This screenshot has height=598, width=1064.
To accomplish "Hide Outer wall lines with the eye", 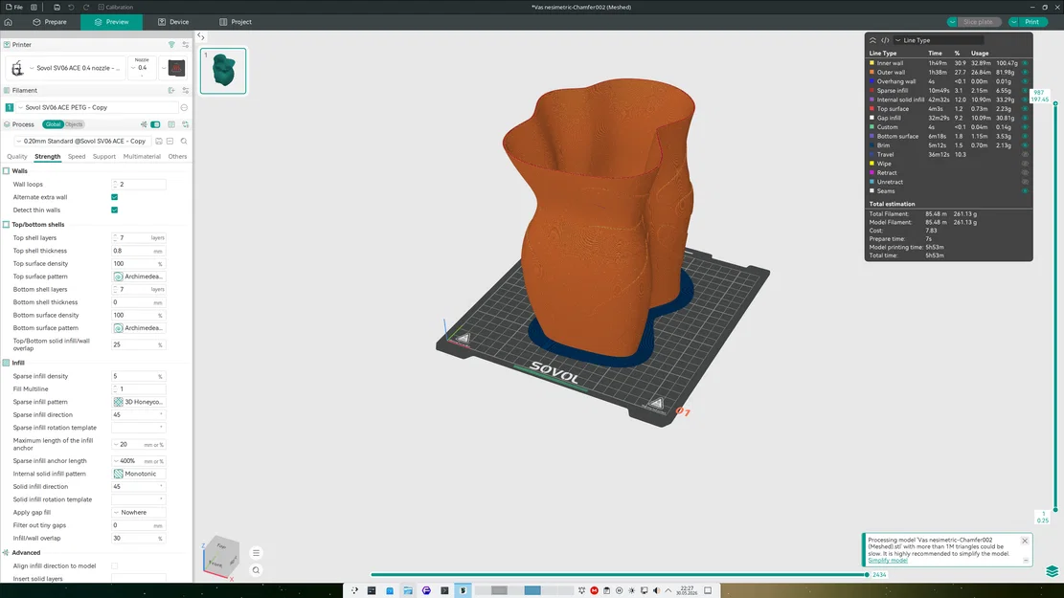I will (x=1026, y=72).
